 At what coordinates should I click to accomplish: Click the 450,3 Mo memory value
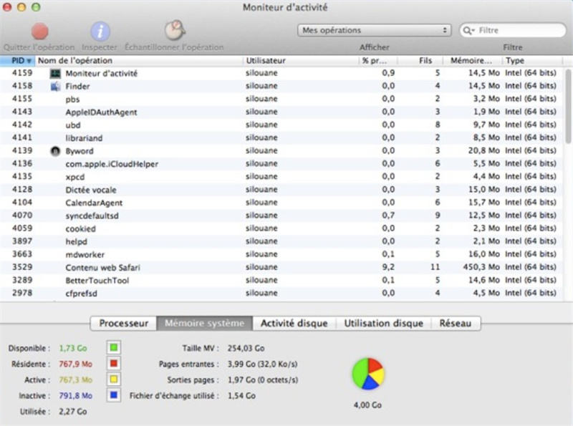coord(481,268)
